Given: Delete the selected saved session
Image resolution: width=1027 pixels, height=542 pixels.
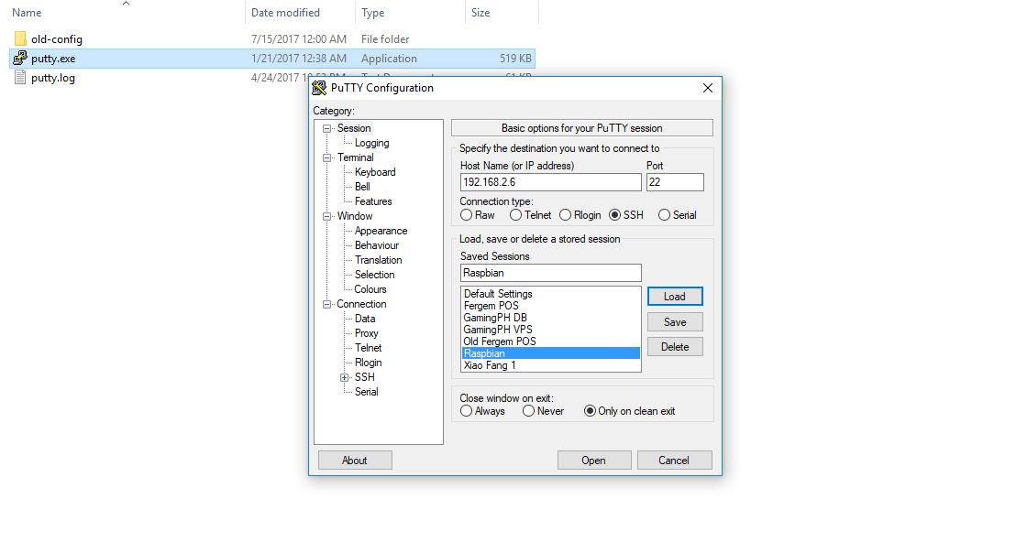Looking at the screenshot, I should [674, 346].
